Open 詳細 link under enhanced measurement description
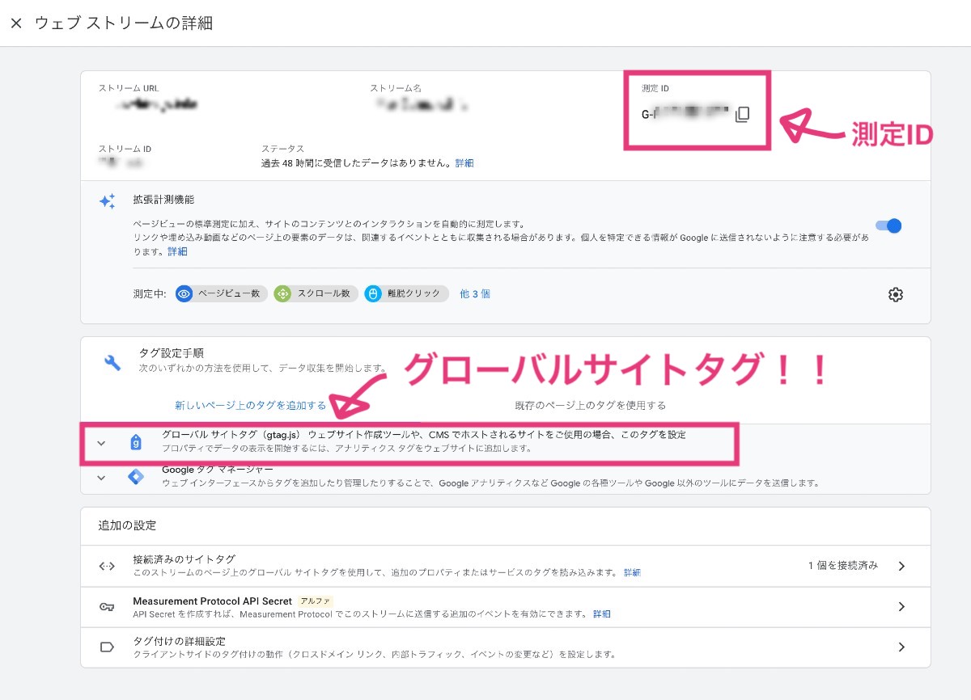Screen dimensions: 971x700 point(177,252)
